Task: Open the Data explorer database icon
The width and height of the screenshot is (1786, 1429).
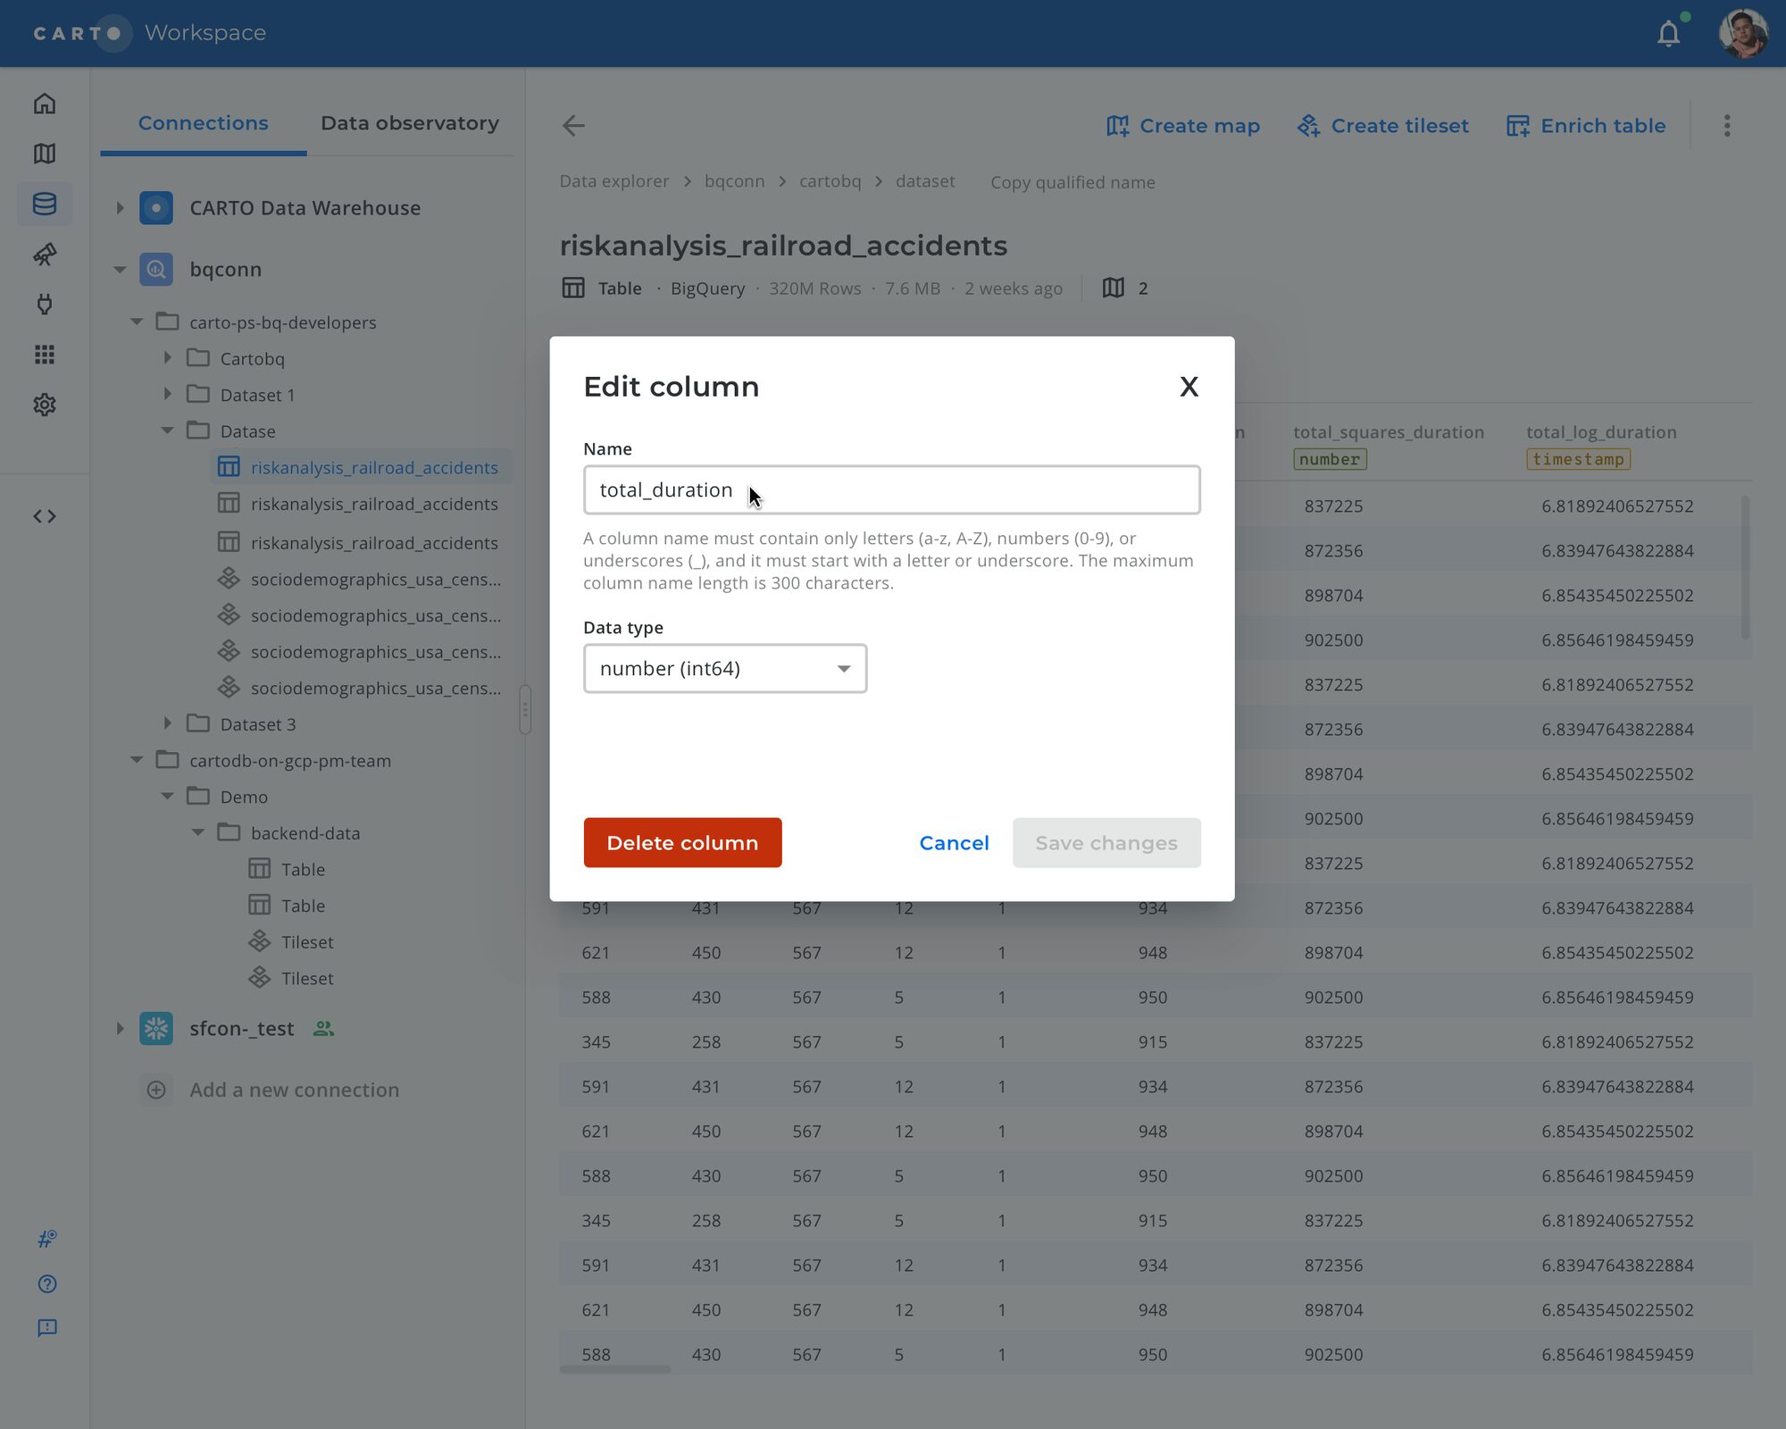Action: point(45,204)
